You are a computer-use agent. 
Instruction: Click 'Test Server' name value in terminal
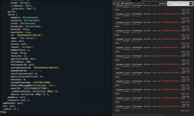point(27,38)
